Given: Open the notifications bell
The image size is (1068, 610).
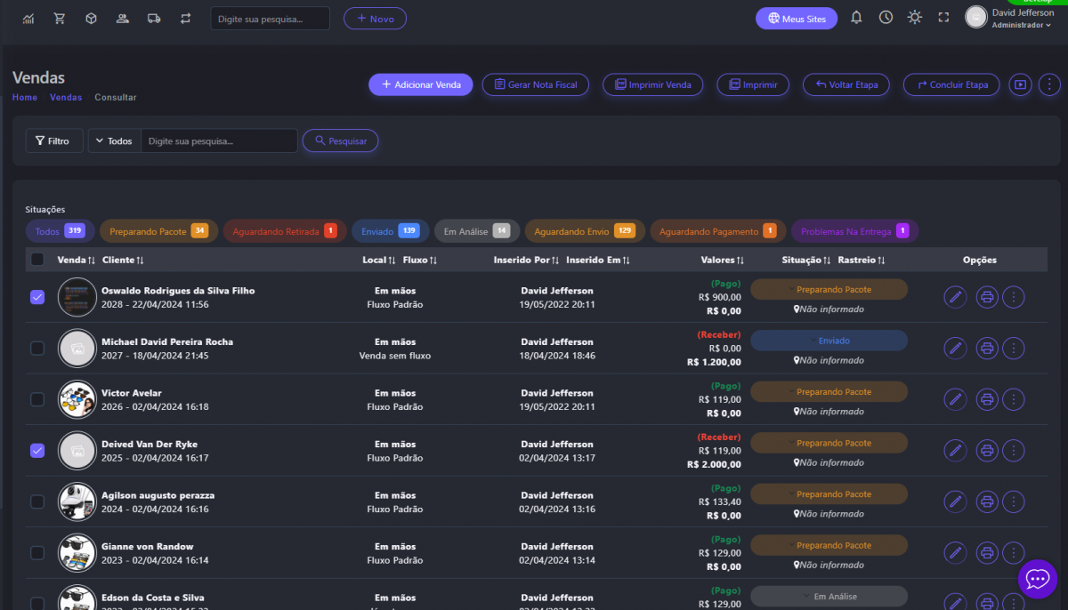Looking at the screenshot, I should click(x=856, y=18).
